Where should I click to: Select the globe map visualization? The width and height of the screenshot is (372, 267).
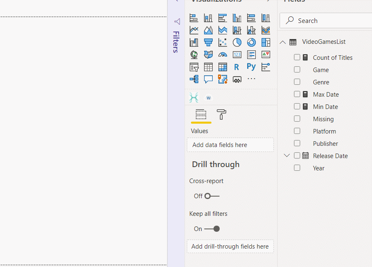194,55
